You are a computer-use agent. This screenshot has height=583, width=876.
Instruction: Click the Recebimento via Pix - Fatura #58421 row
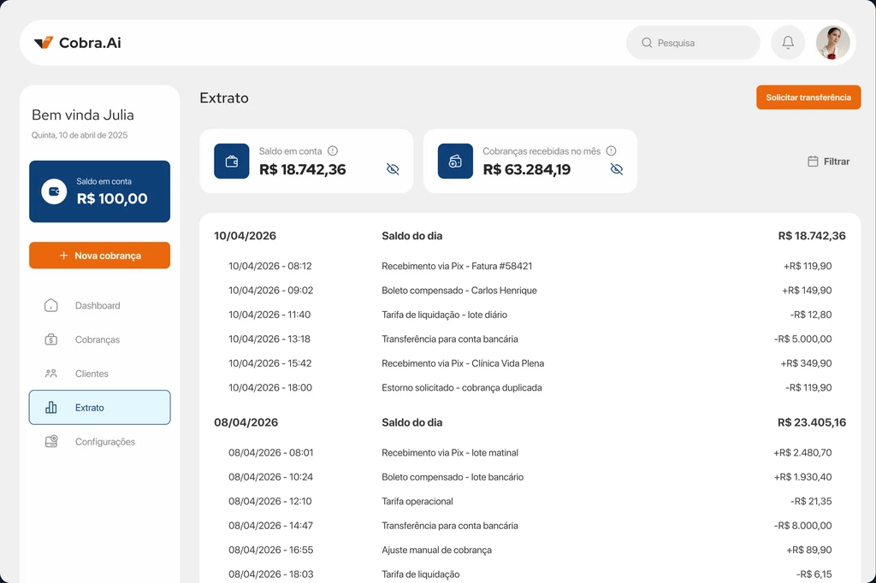point(530,267)
